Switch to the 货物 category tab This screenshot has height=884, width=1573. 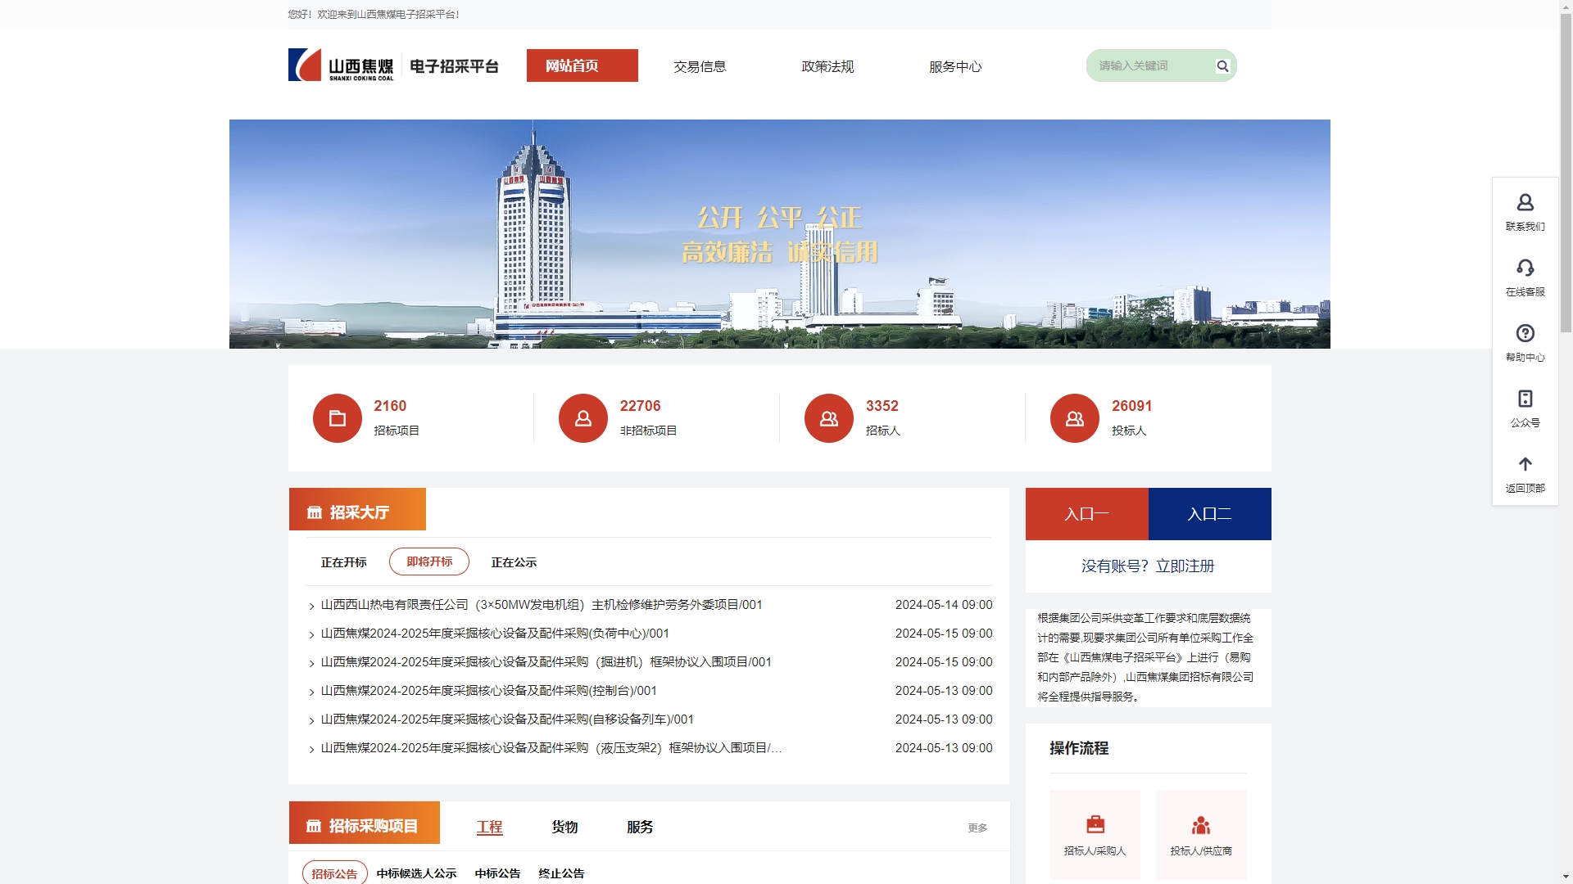coord(564,827)
